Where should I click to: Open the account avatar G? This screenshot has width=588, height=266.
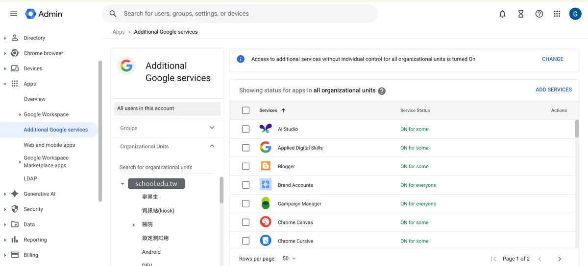click(575, 14)
